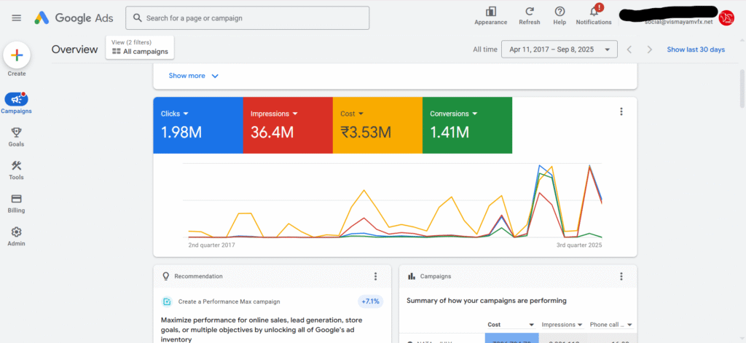Open the All campaigns view selector
Image resolution: width=746 pixels, height=343 pixels.
tap(140, 47)
